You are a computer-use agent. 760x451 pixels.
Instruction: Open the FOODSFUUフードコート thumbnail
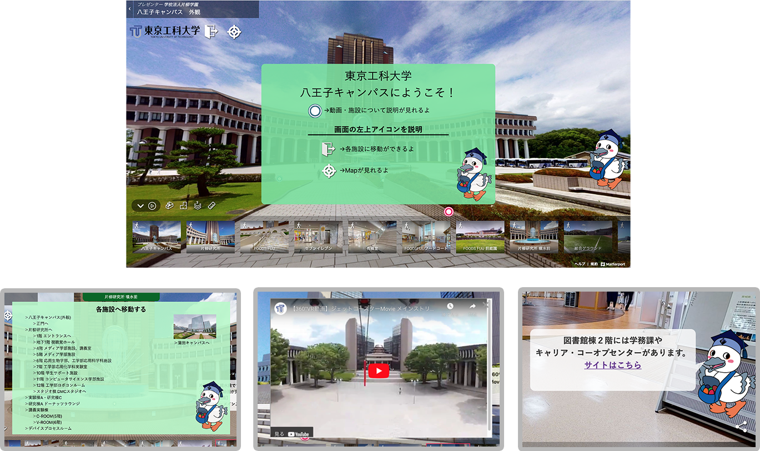pyautogui.click(x=426, y=237)
